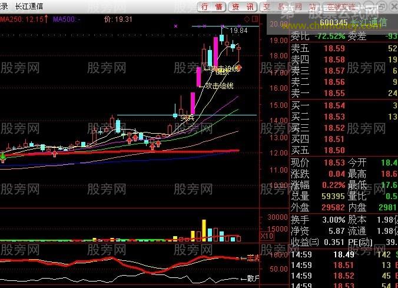Click the 散户 indicator line label
The width and height of the screenshot is (398, 288).
tap(253, 279)
